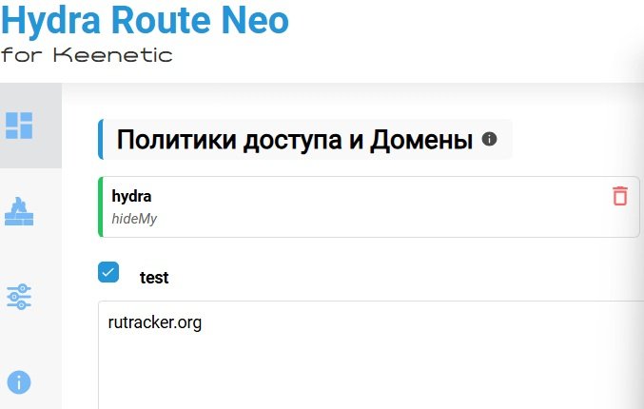Viewport: 644px width, 409px height.
Task: Click the test label
Action: coord(154,278)
